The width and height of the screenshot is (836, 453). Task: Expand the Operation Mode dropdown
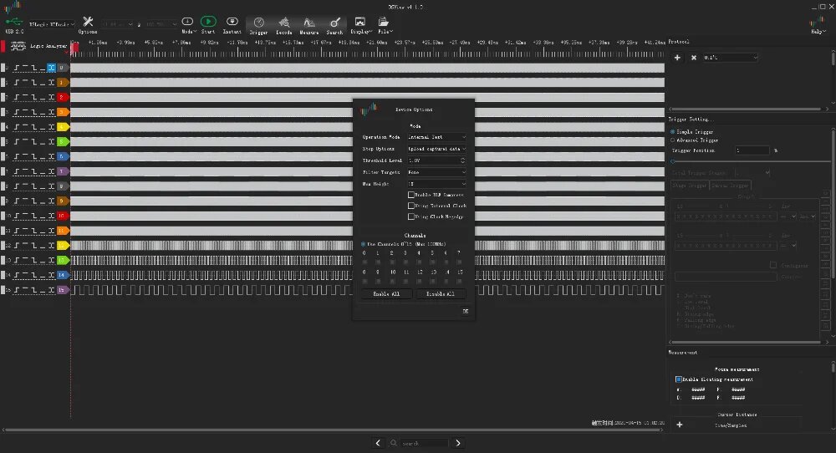(436, 137)
